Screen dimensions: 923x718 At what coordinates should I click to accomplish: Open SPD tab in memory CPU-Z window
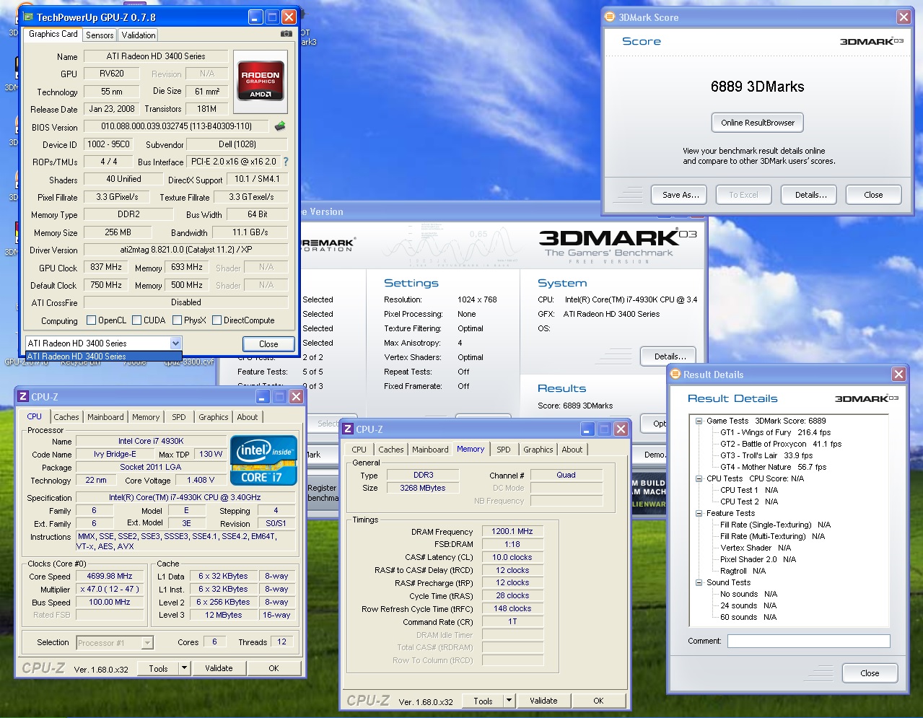coord(504,450)
